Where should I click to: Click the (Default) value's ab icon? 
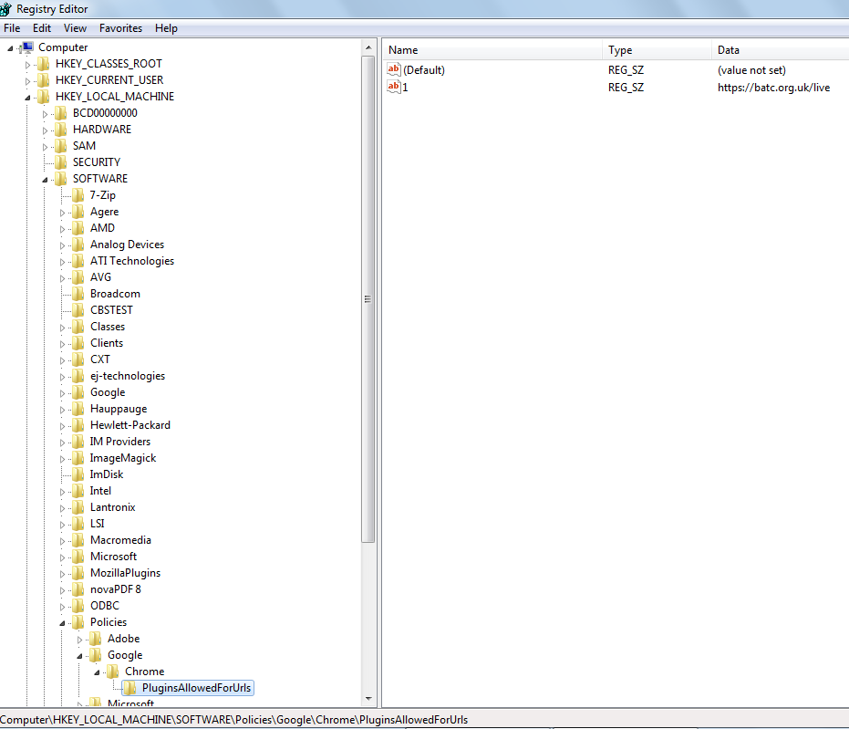(394, 70)
